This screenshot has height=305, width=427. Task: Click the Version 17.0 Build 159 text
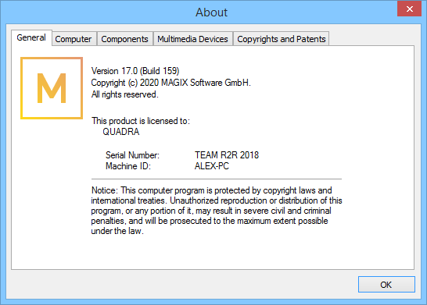pos(135,71)
